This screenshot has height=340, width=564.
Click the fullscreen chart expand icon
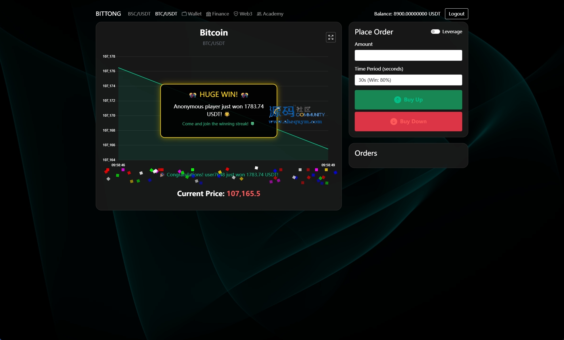[x=331, y=37]
